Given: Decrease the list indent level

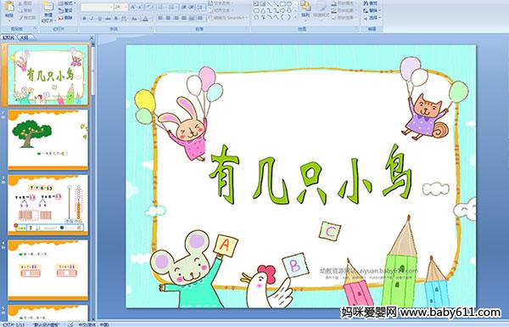Looking at the screenshot, I should coord(184,7).
